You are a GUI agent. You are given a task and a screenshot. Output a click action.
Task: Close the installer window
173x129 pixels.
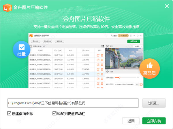[x=167, y=6]
